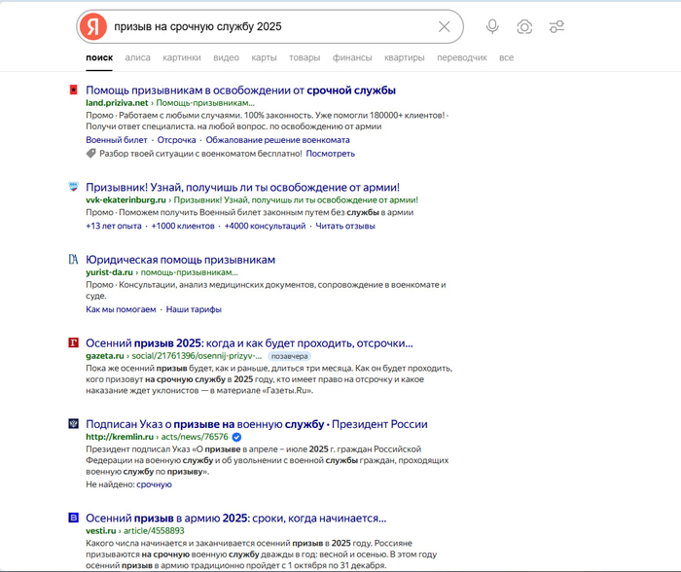The width and height of the screenshot is (681, 572).
Task: Click vesti.ru blue favicon
Action: coord(73,518)
